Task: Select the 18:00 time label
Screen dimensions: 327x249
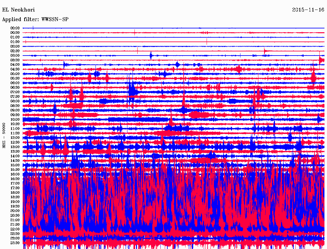Action: point(15,193)
